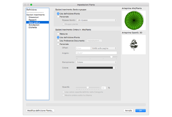Click the green zoom window button
Viewport: 172px width, 117px height.
tap(31, 4)
